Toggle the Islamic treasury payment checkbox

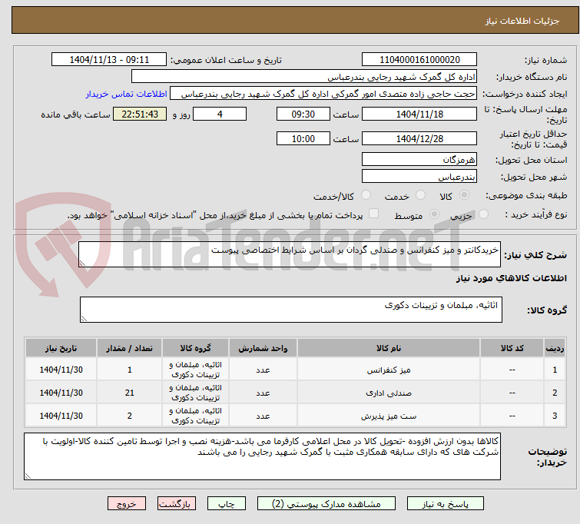[x=373, y=214]
